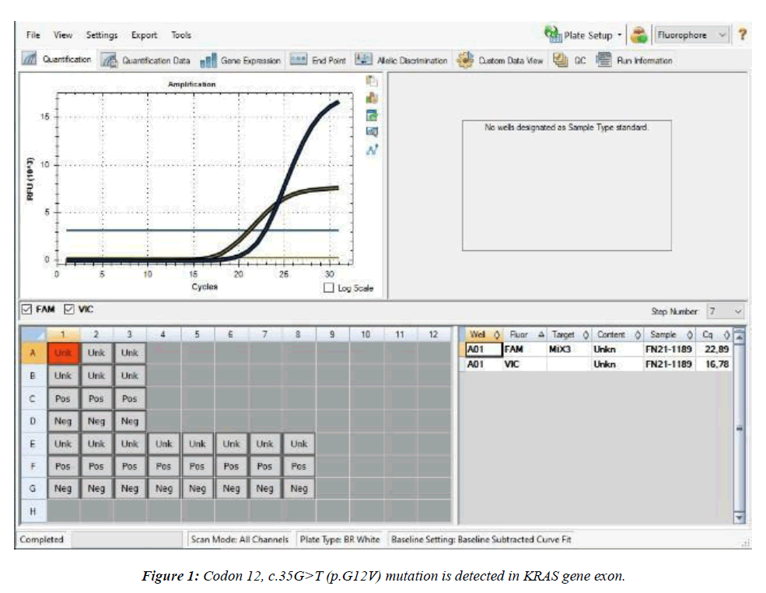
Task: Click the copy chart icon beside the Amplification plot
Action: (372, 82)
